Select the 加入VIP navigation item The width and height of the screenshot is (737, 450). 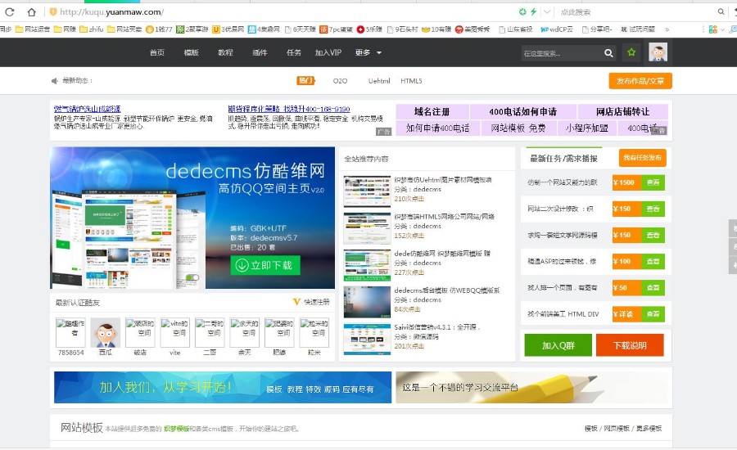coord(328,53)
